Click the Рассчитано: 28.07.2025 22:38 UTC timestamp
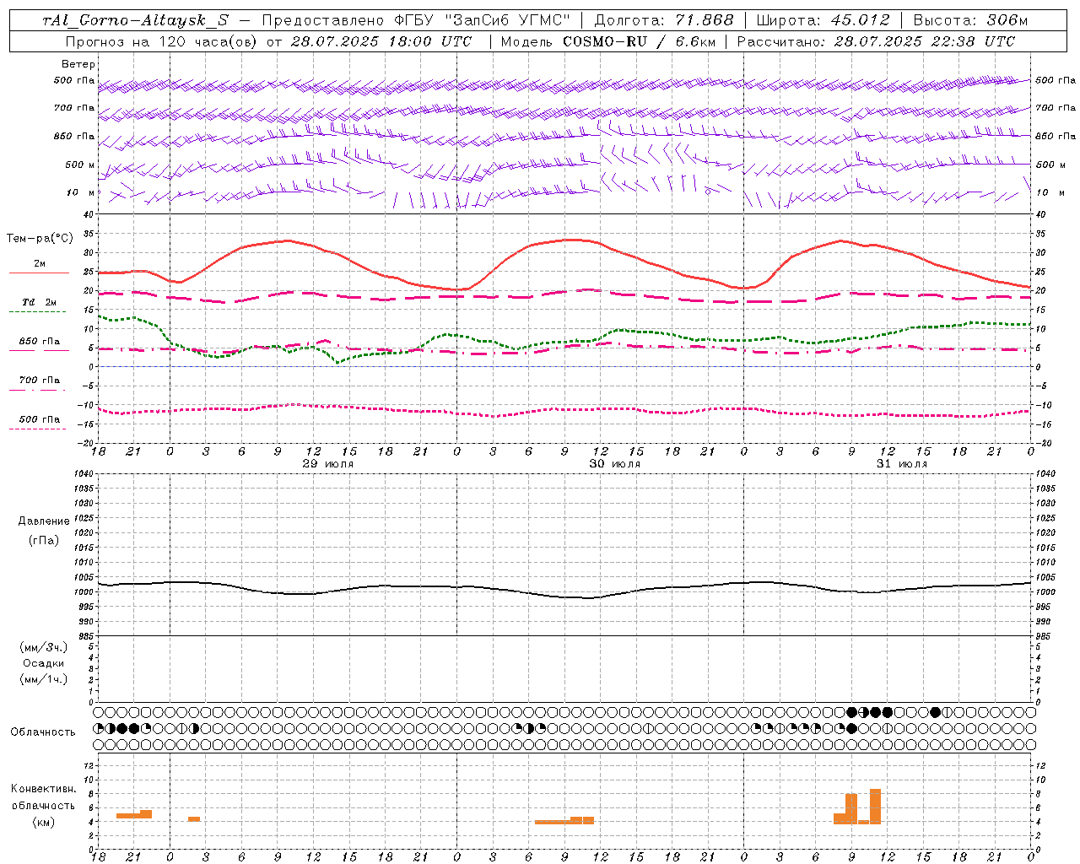 coord(876,41)
